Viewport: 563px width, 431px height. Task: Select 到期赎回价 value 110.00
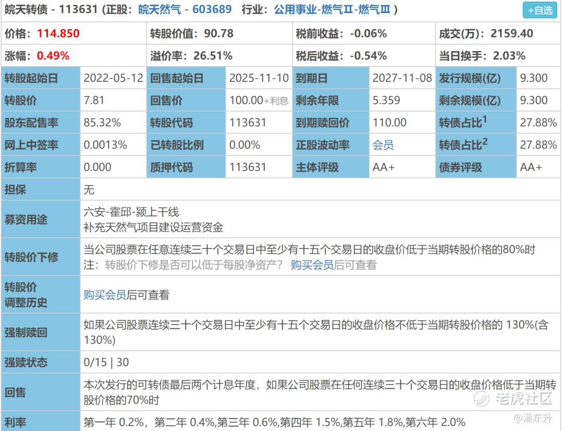pos(389,123)
